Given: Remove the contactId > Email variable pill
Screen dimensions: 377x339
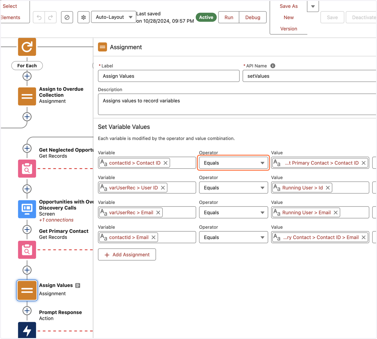Looking at the screenshot, I should coord(154,237).
